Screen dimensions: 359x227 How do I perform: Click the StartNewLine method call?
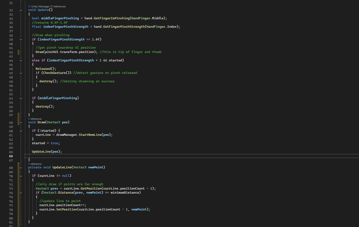90,135
